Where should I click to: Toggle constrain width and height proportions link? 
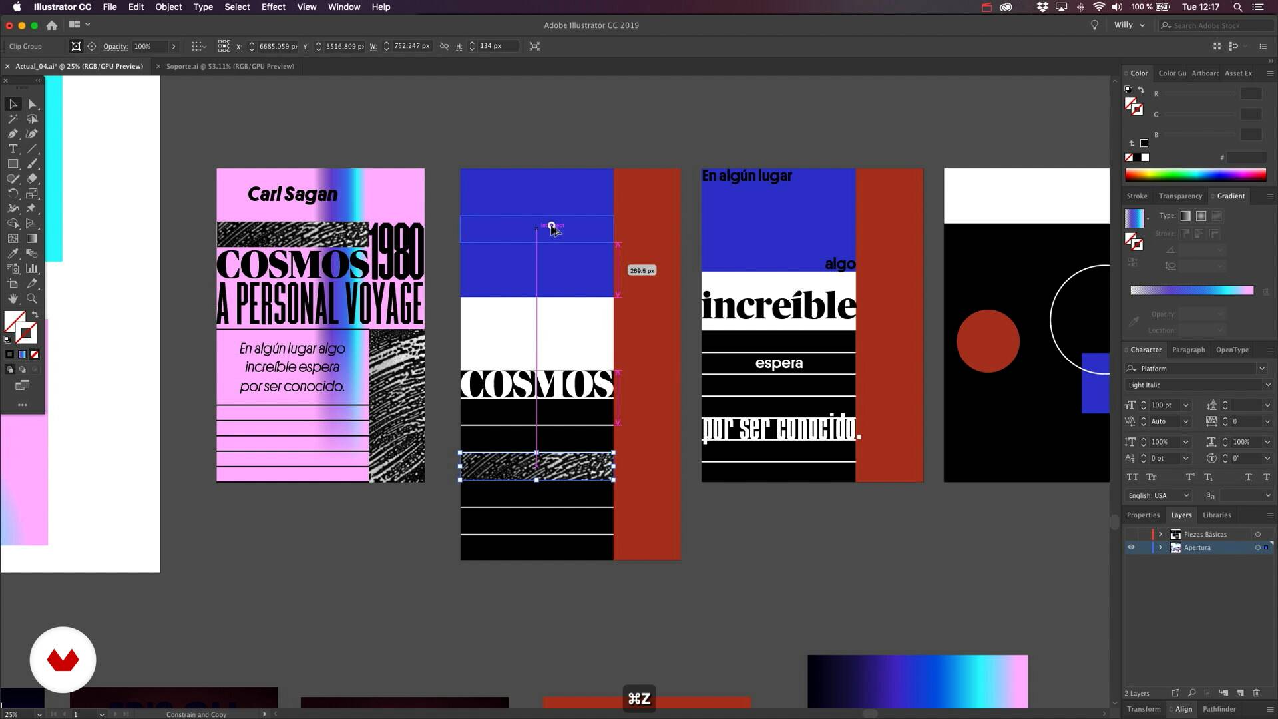(444, 46)
